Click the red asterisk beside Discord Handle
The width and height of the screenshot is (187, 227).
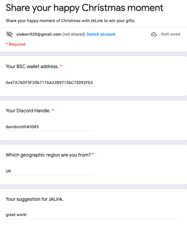click(x=53, y=110)
